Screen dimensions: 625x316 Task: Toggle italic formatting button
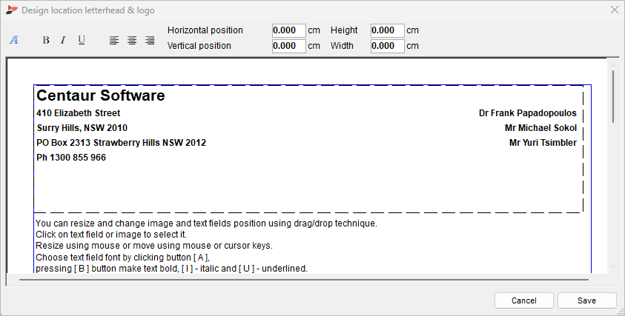coord(63,40)
